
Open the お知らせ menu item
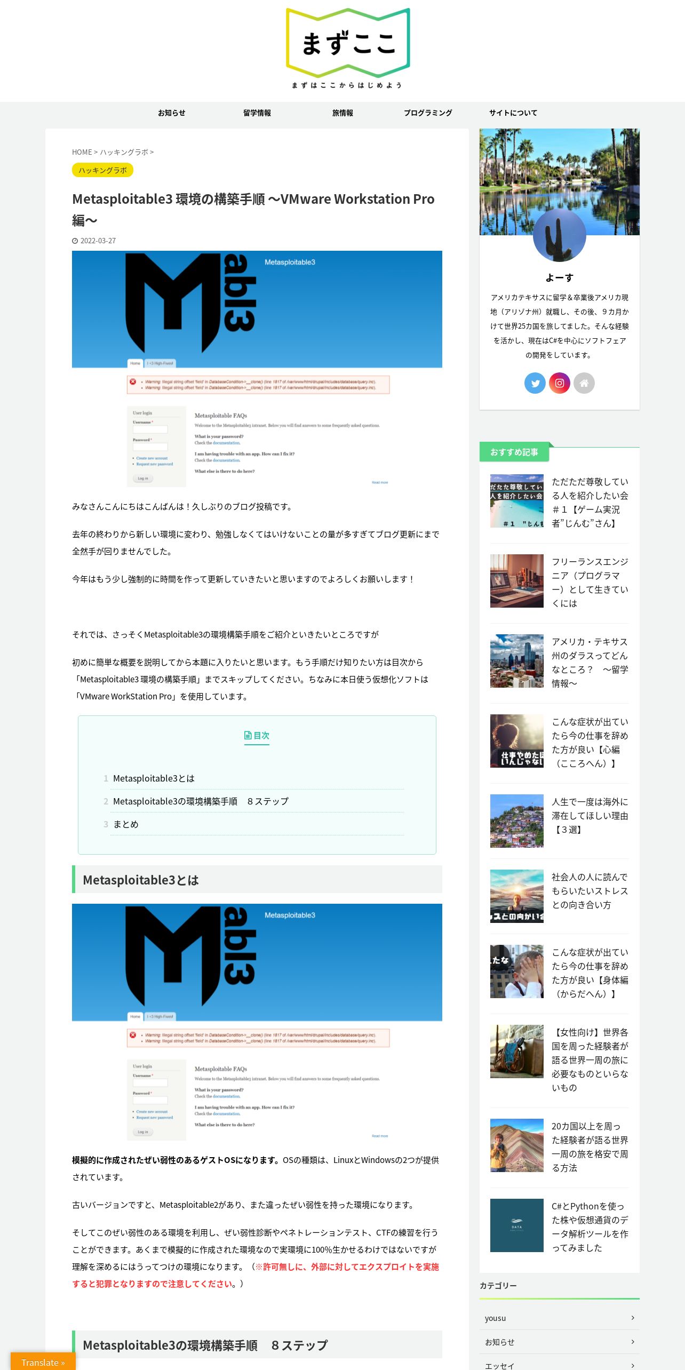point(172,113)
